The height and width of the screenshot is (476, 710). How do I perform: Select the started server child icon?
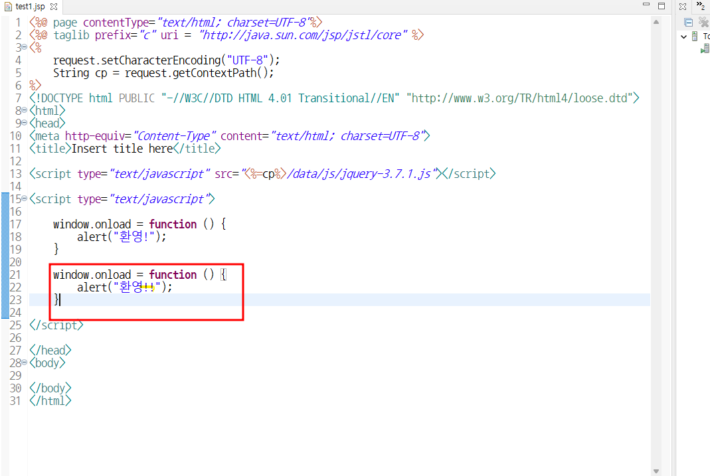coord(705,49)
